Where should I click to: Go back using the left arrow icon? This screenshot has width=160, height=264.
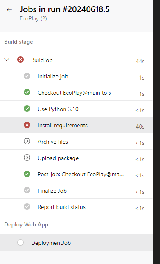9,10
